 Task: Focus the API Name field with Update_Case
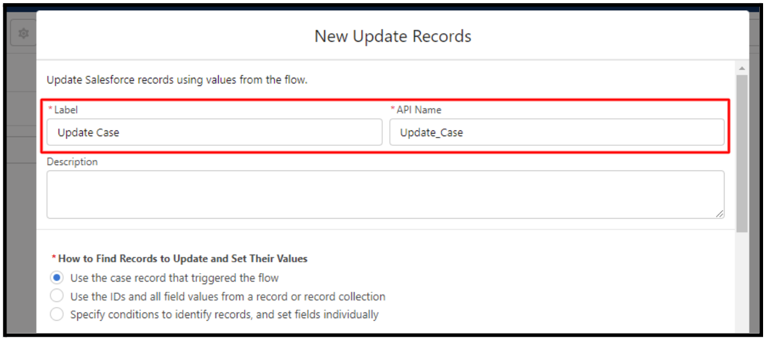(x=557, y=132)
